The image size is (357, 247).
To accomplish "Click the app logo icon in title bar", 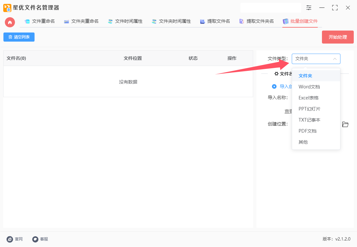I will (7, 8).
